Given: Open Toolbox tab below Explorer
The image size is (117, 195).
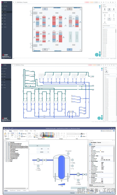Looking at the screenshot, I should tap(24, 190).
